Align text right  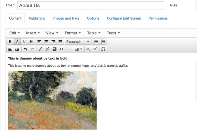[54, 42]
